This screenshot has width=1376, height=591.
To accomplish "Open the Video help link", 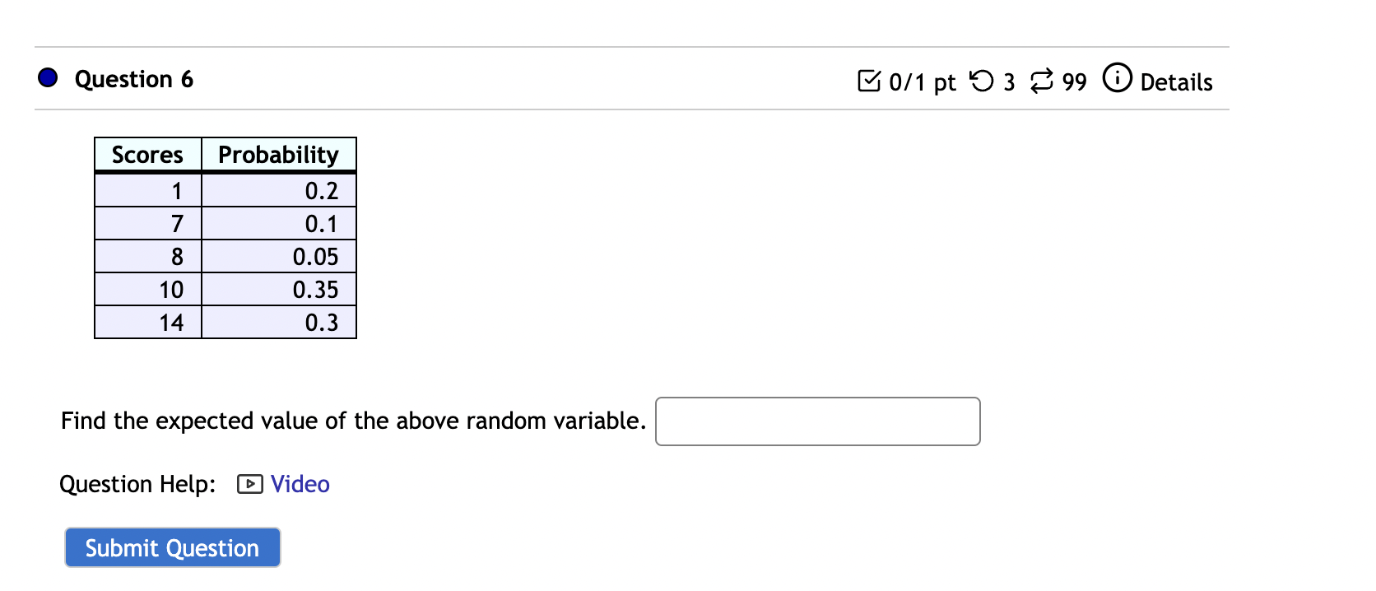I will [x=299, y=484].
